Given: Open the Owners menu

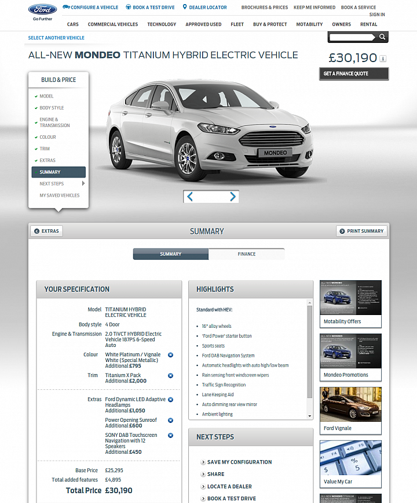Looking at the screenshot, I should [x=341, y=24].
